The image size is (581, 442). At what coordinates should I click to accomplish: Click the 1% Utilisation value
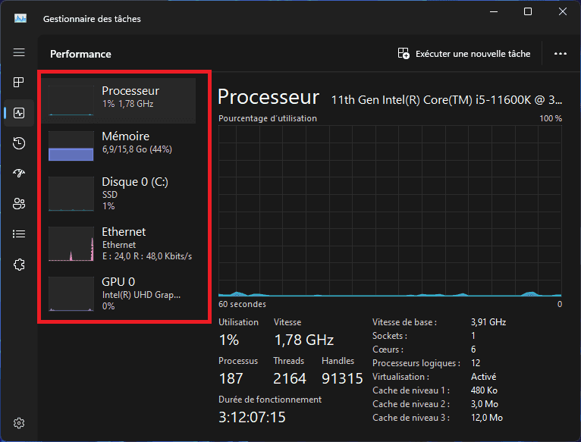pos(229,340)
